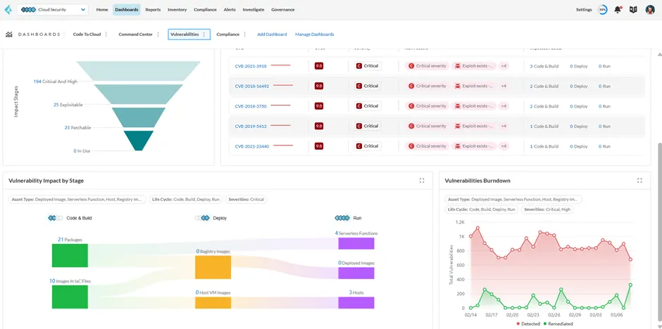The width and height of the screenshot is (662, 329).
Task: Click Life Cycle filter in Impact by Stage
Action: (x=185, y=200)
